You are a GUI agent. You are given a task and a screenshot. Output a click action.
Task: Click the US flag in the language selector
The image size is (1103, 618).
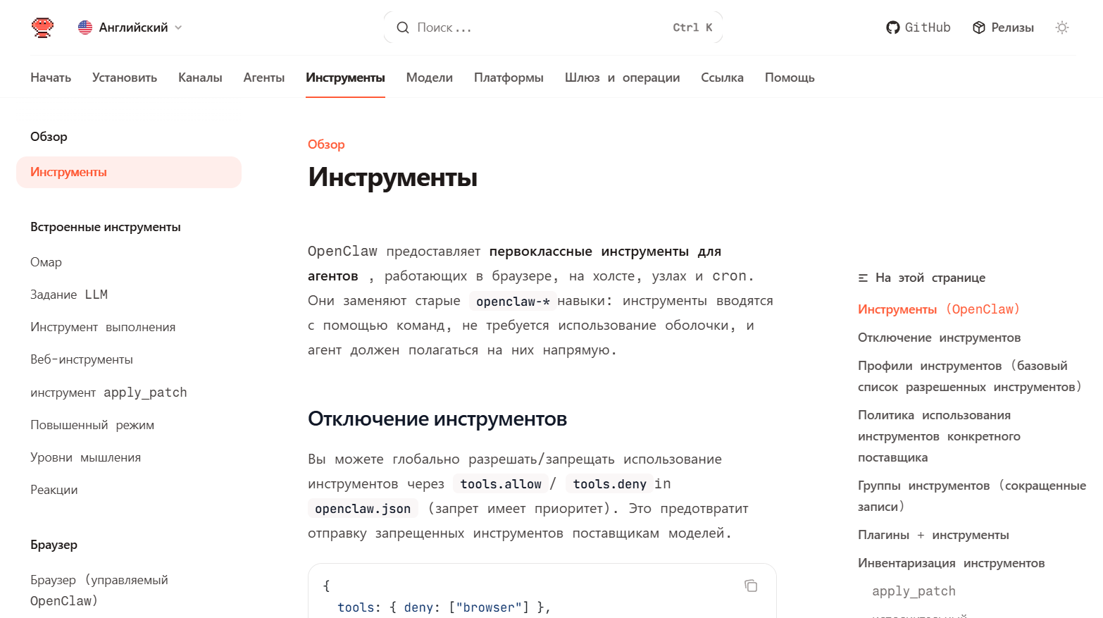click(x=85, y=27)
